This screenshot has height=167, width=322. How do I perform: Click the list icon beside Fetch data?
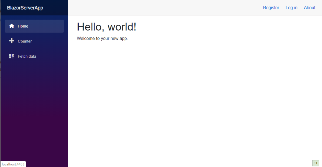(x=12, y=56)
